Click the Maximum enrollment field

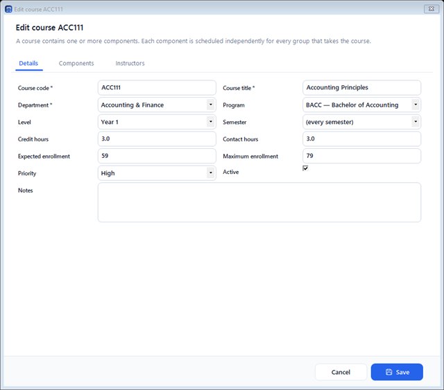361,156
